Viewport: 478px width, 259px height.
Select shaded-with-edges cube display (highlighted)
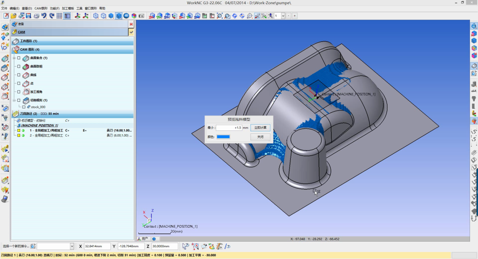pyautogui.click(x=119, y=16)
